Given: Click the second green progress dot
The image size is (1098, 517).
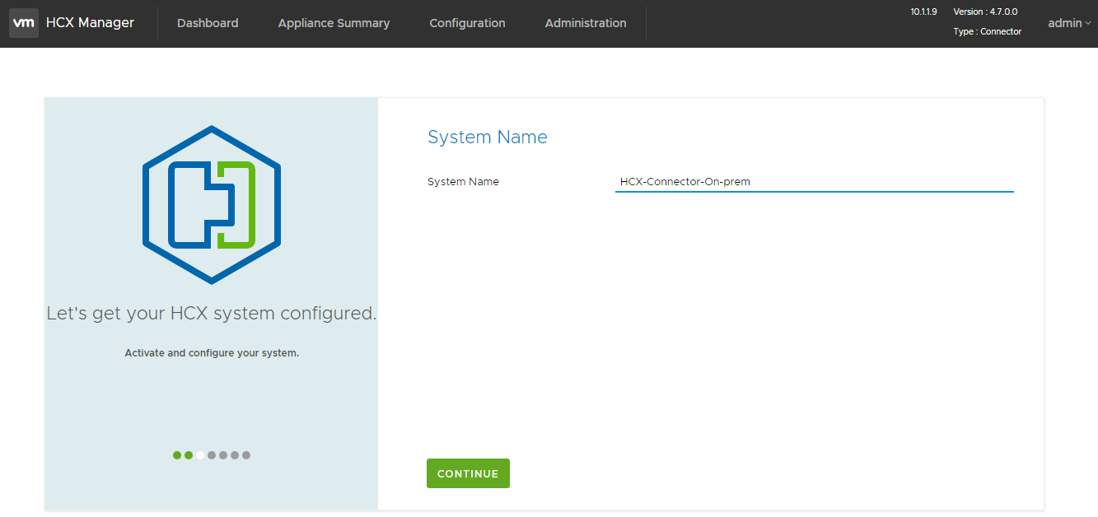Looking at the screenshot, I should (188, 454).
